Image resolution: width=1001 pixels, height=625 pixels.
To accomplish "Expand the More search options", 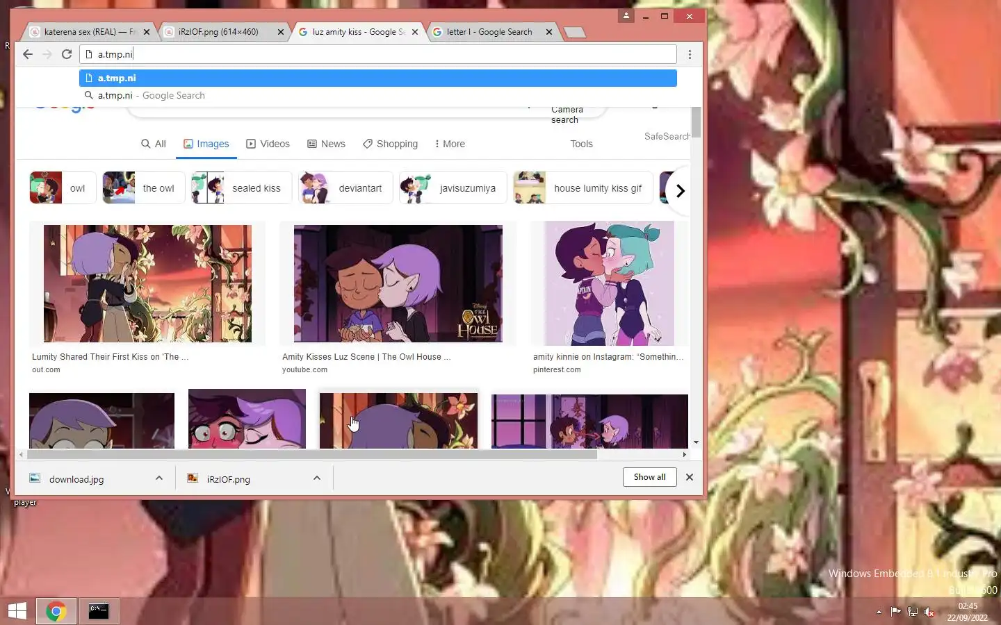I will [450, 144].
